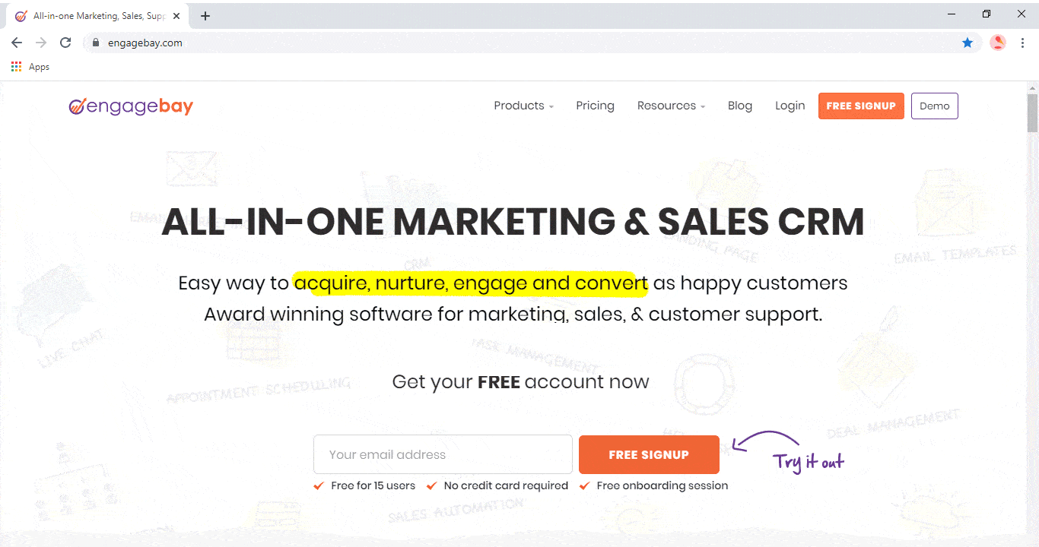View site security via the padlock icon
1039x547 pixels.
(x=96, y=43)
